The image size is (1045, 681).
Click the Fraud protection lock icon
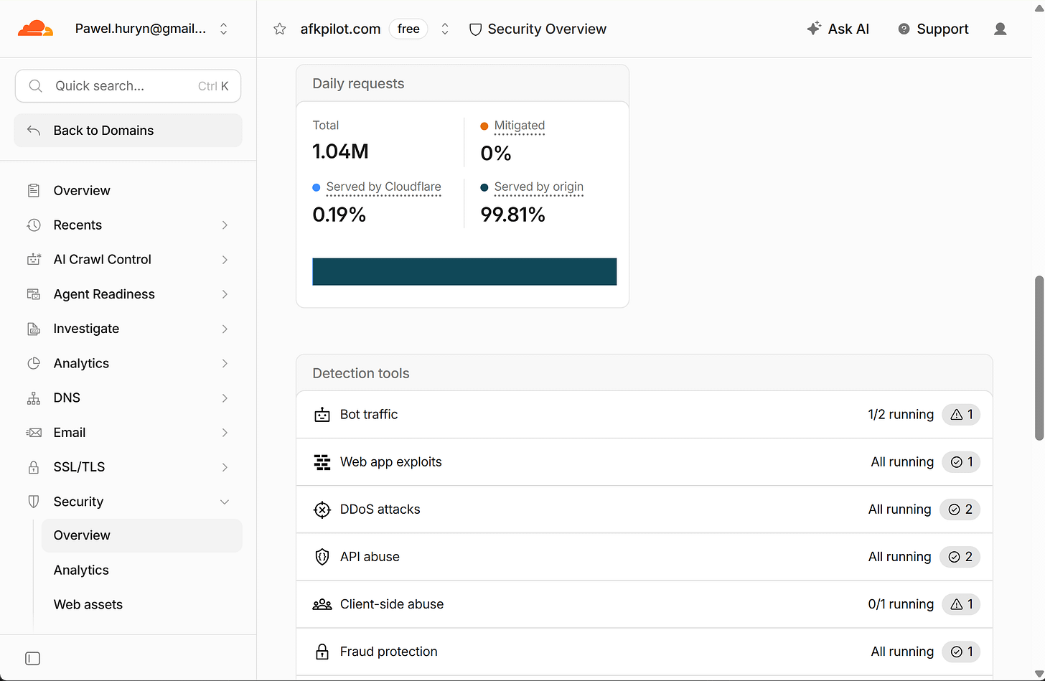point(322,652)
